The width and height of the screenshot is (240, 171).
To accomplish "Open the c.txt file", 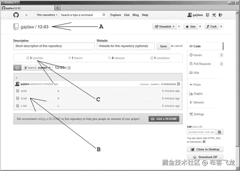I will coord(24,106).
